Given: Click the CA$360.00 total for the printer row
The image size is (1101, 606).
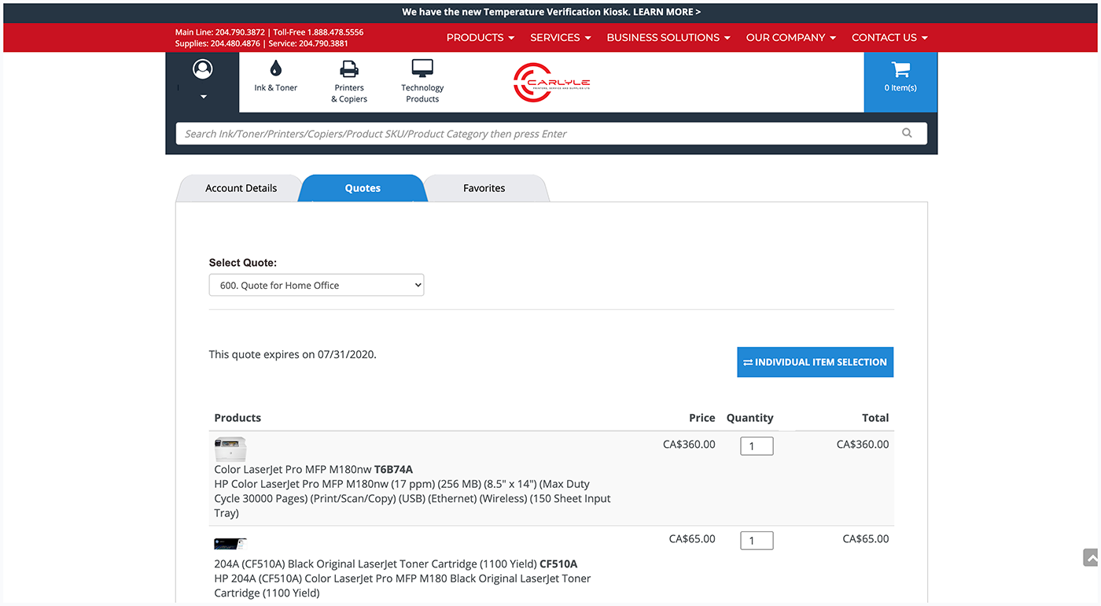Looking at the screenshot, I should point(863,445).
